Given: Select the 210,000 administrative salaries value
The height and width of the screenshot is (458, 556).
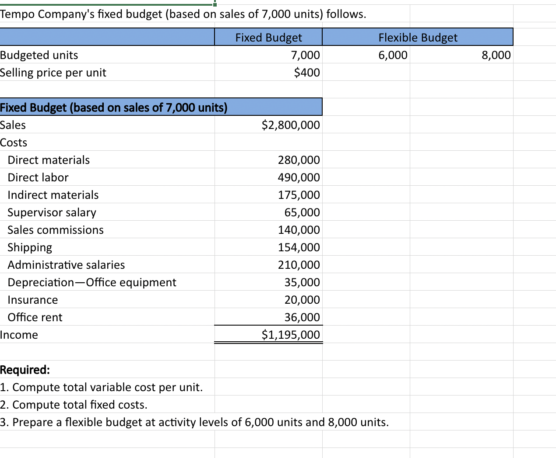Looking at the screenshot, I should click(268, 265).
